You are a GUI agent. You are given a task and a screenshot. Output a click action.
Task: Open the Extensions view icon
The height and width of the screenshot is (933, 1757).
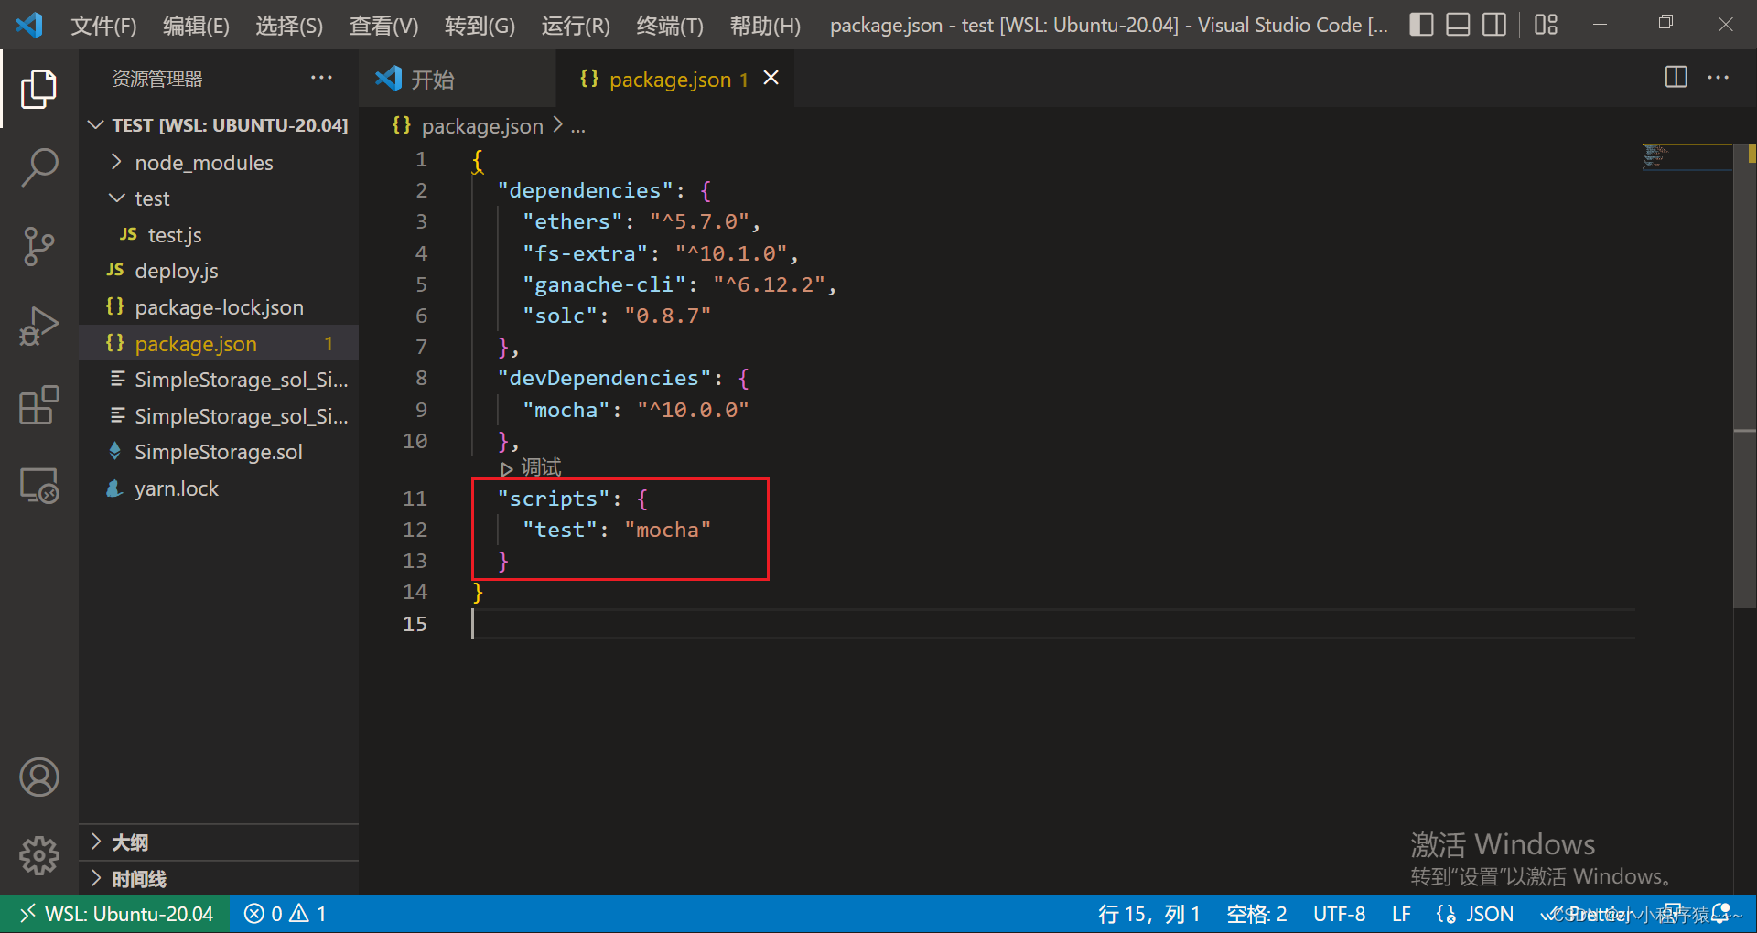tap(38, 404)
